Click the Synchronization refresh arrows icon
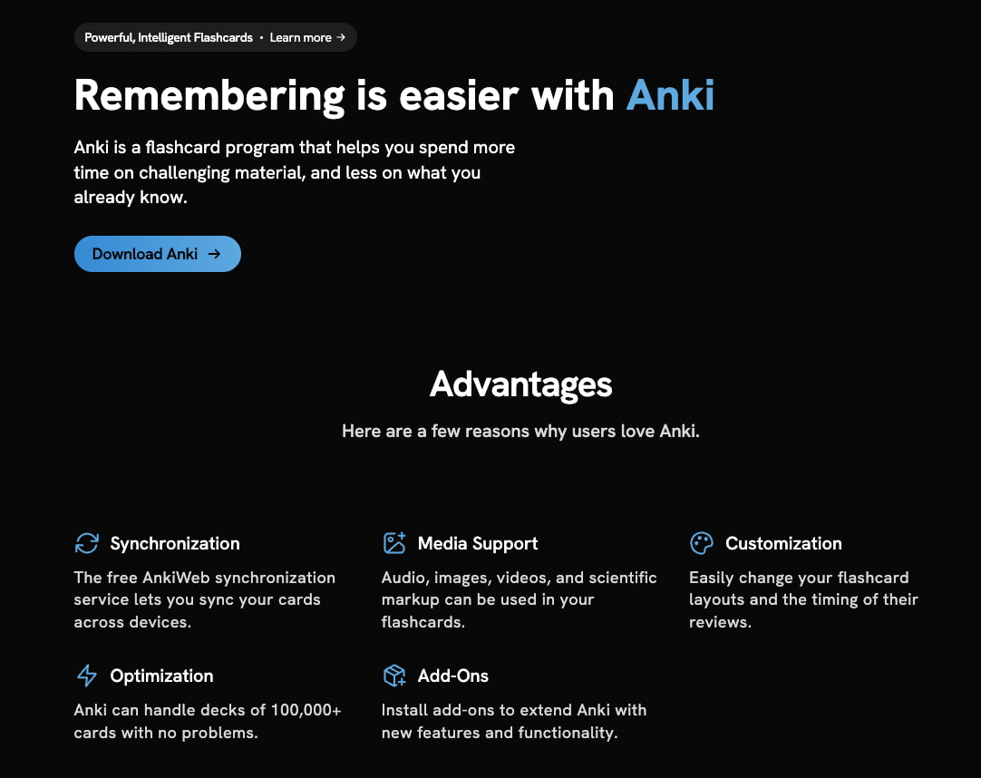This screenshot has height=778, width=981. coord(85,542)
